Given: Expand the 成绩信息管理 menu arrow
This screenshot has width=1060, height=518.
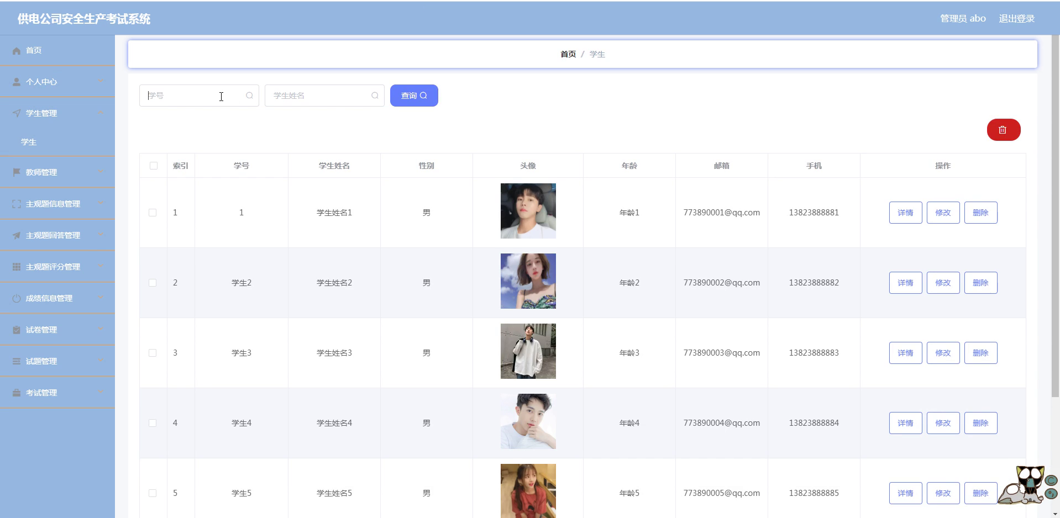Looking at the screenshot, I should click(101, 298).
